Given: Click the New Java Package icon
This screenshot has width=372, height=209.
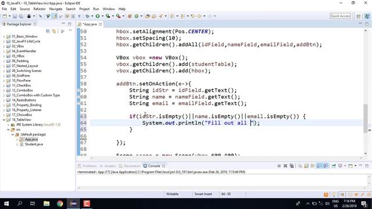Looking at the screenshot, I should click(x=130, y=16).
